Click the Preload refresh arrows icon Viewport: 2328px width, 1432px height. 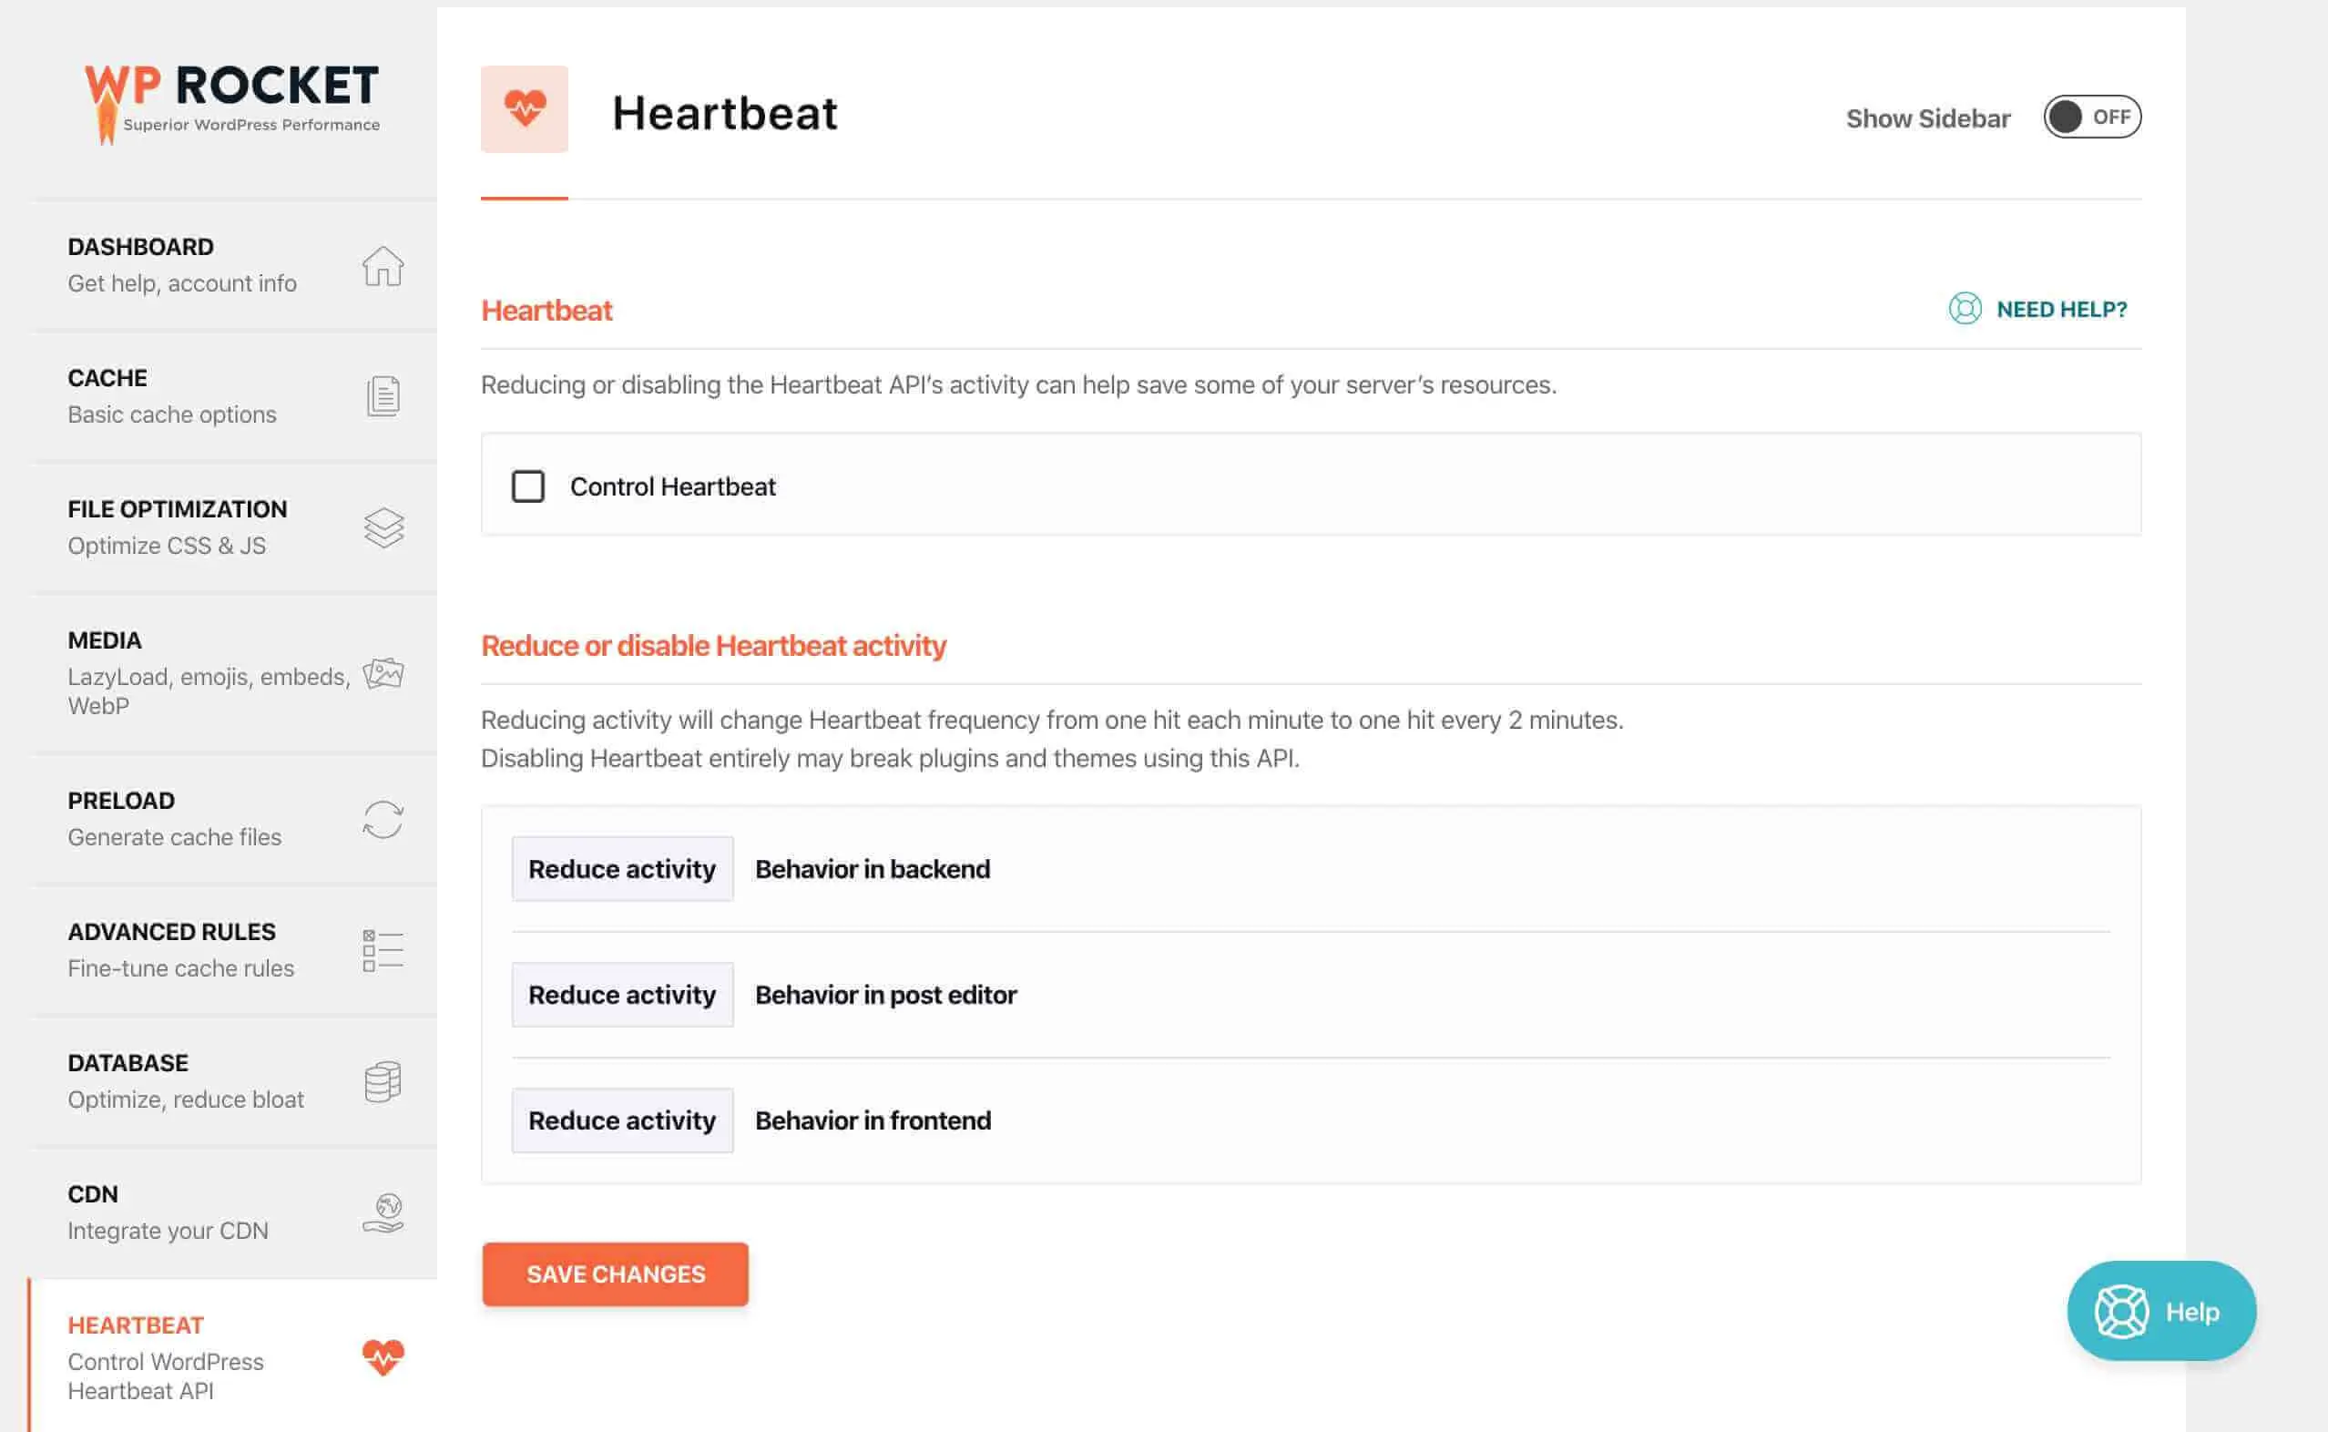click(x=383, y=819)
